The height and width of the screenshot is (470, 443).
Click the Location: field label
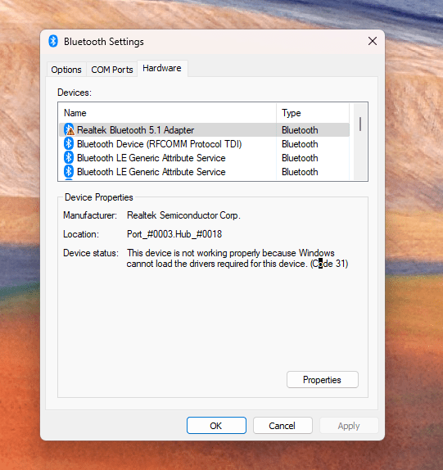[x=81, y=234]
